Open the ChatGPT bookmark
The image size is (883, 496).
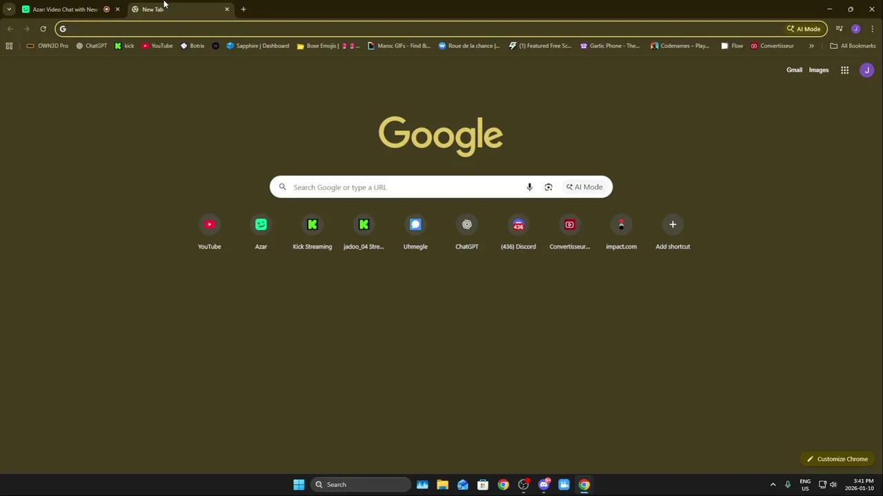[92, 46]
